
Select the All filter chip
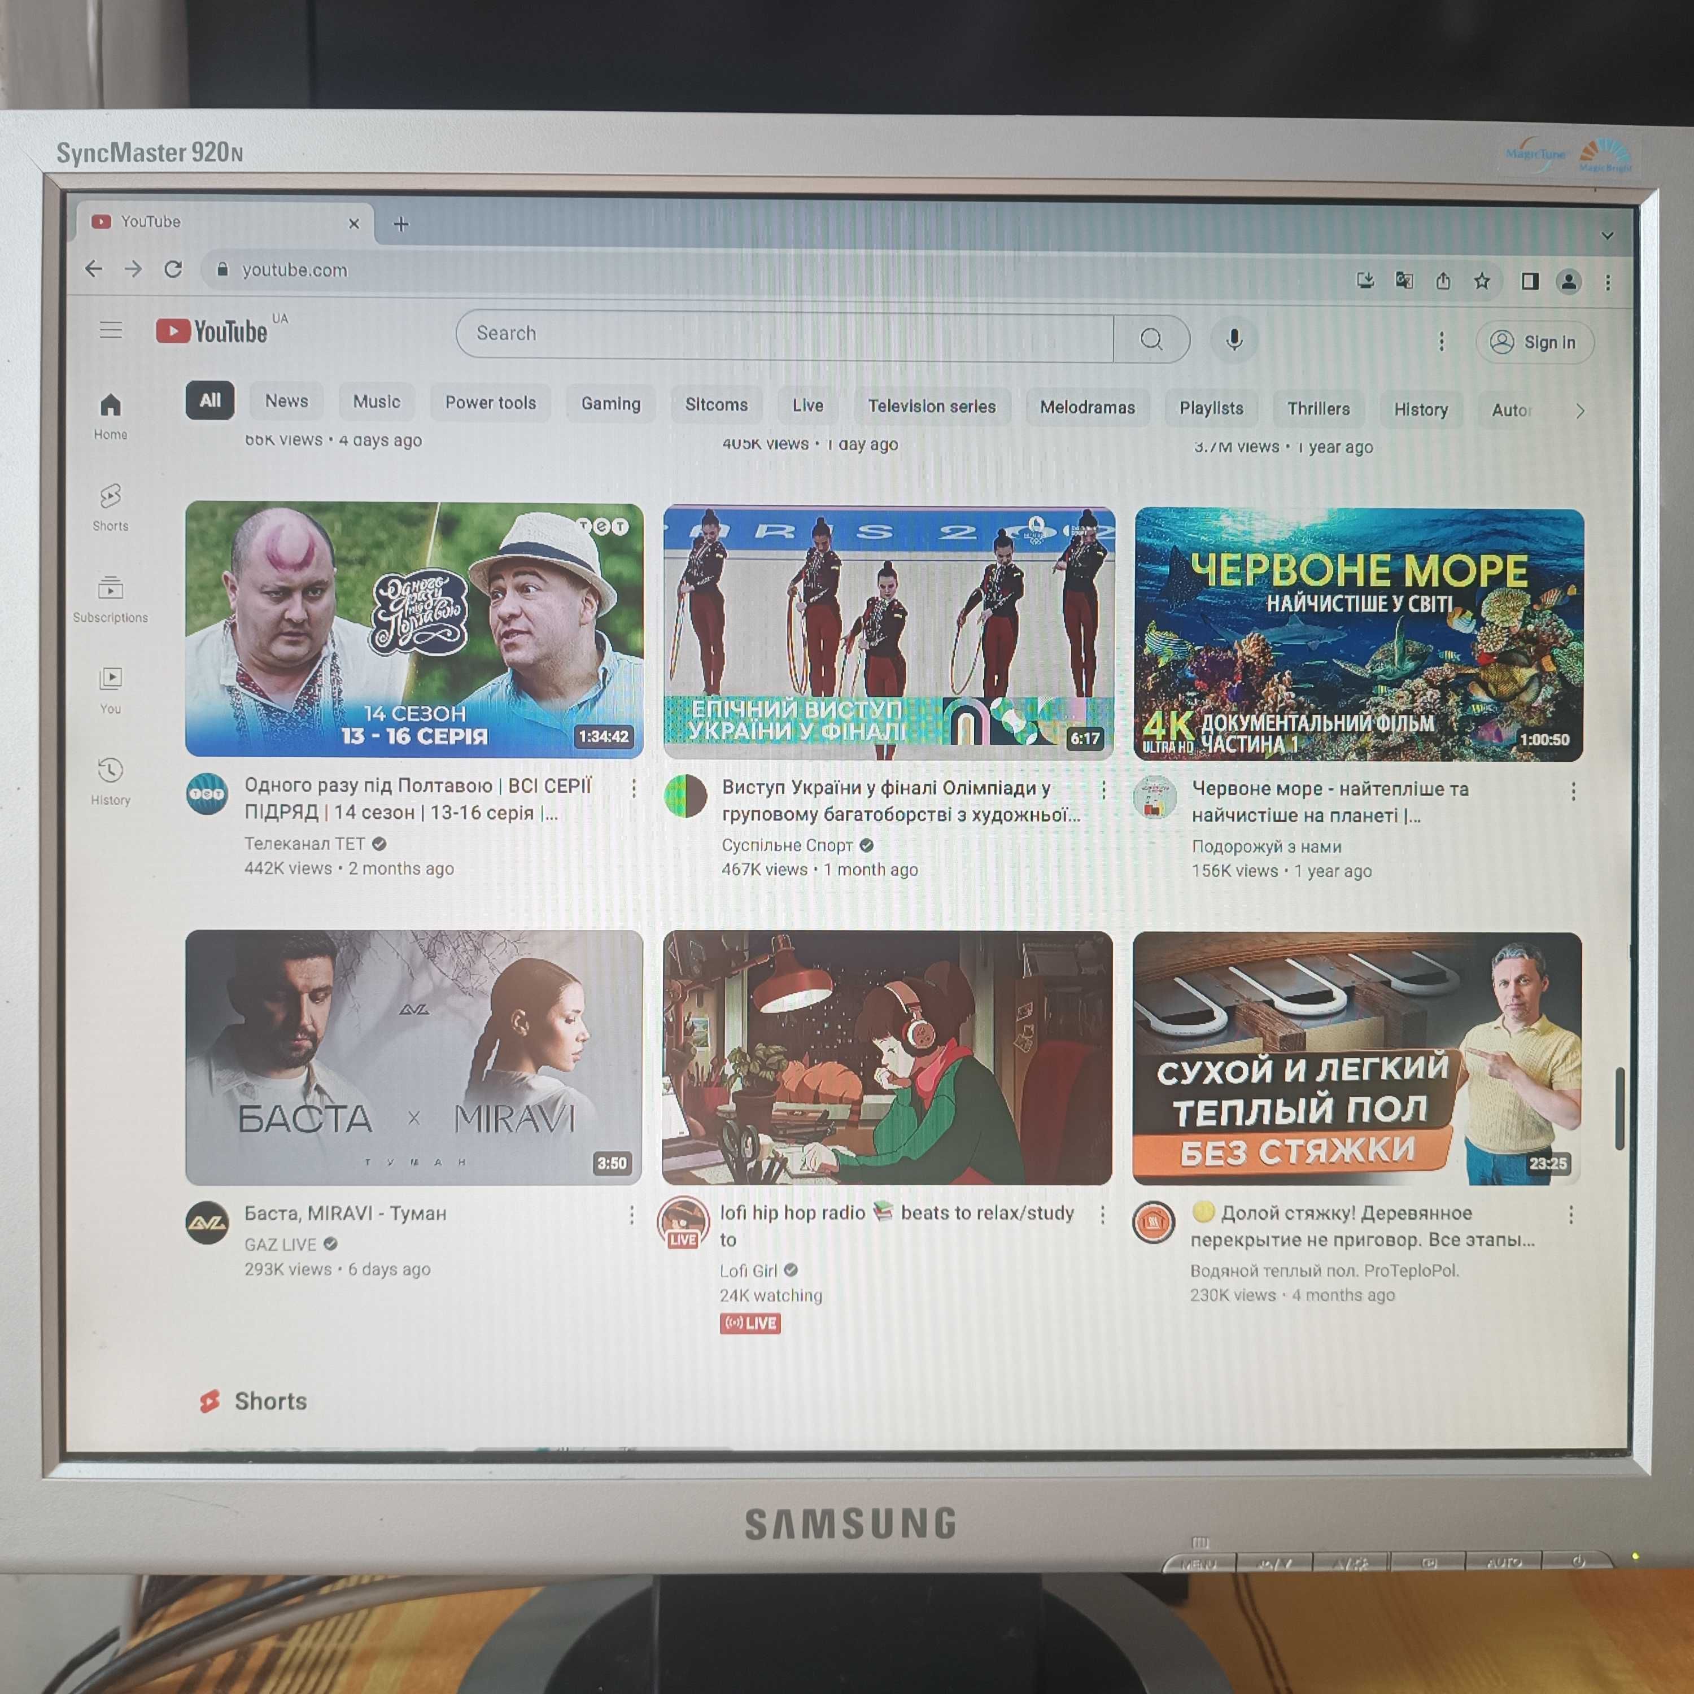pos(209,400)
